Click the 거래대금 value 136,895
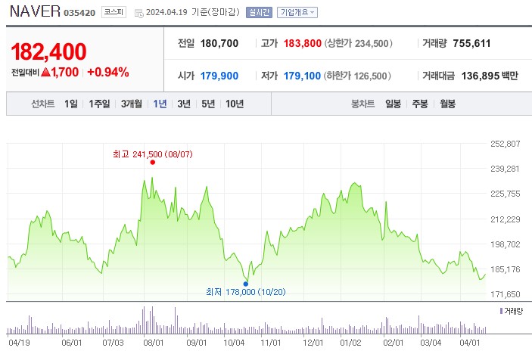 tap(481, 76)
